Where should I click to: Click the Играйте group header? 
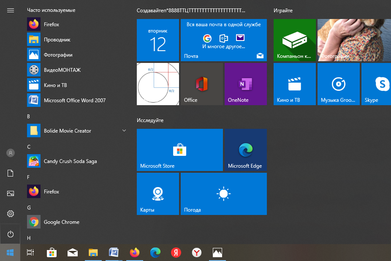tap(283, 11)
